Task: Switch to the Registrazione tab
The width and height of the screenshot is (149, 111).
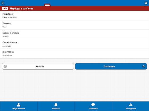Action: tap(19, 106)
